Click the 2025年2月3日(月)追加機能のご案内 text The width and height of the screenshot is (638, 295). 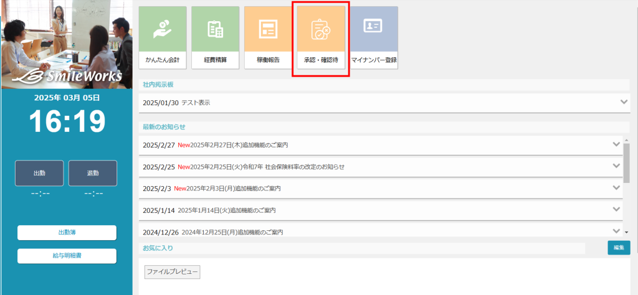click(234, 189)
